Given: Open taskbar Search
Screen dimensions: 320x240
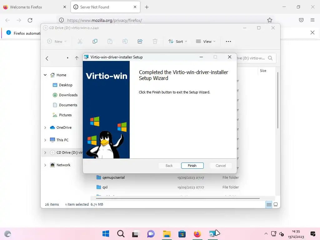Looking at the screenshot, I should (x=121, y=234).
